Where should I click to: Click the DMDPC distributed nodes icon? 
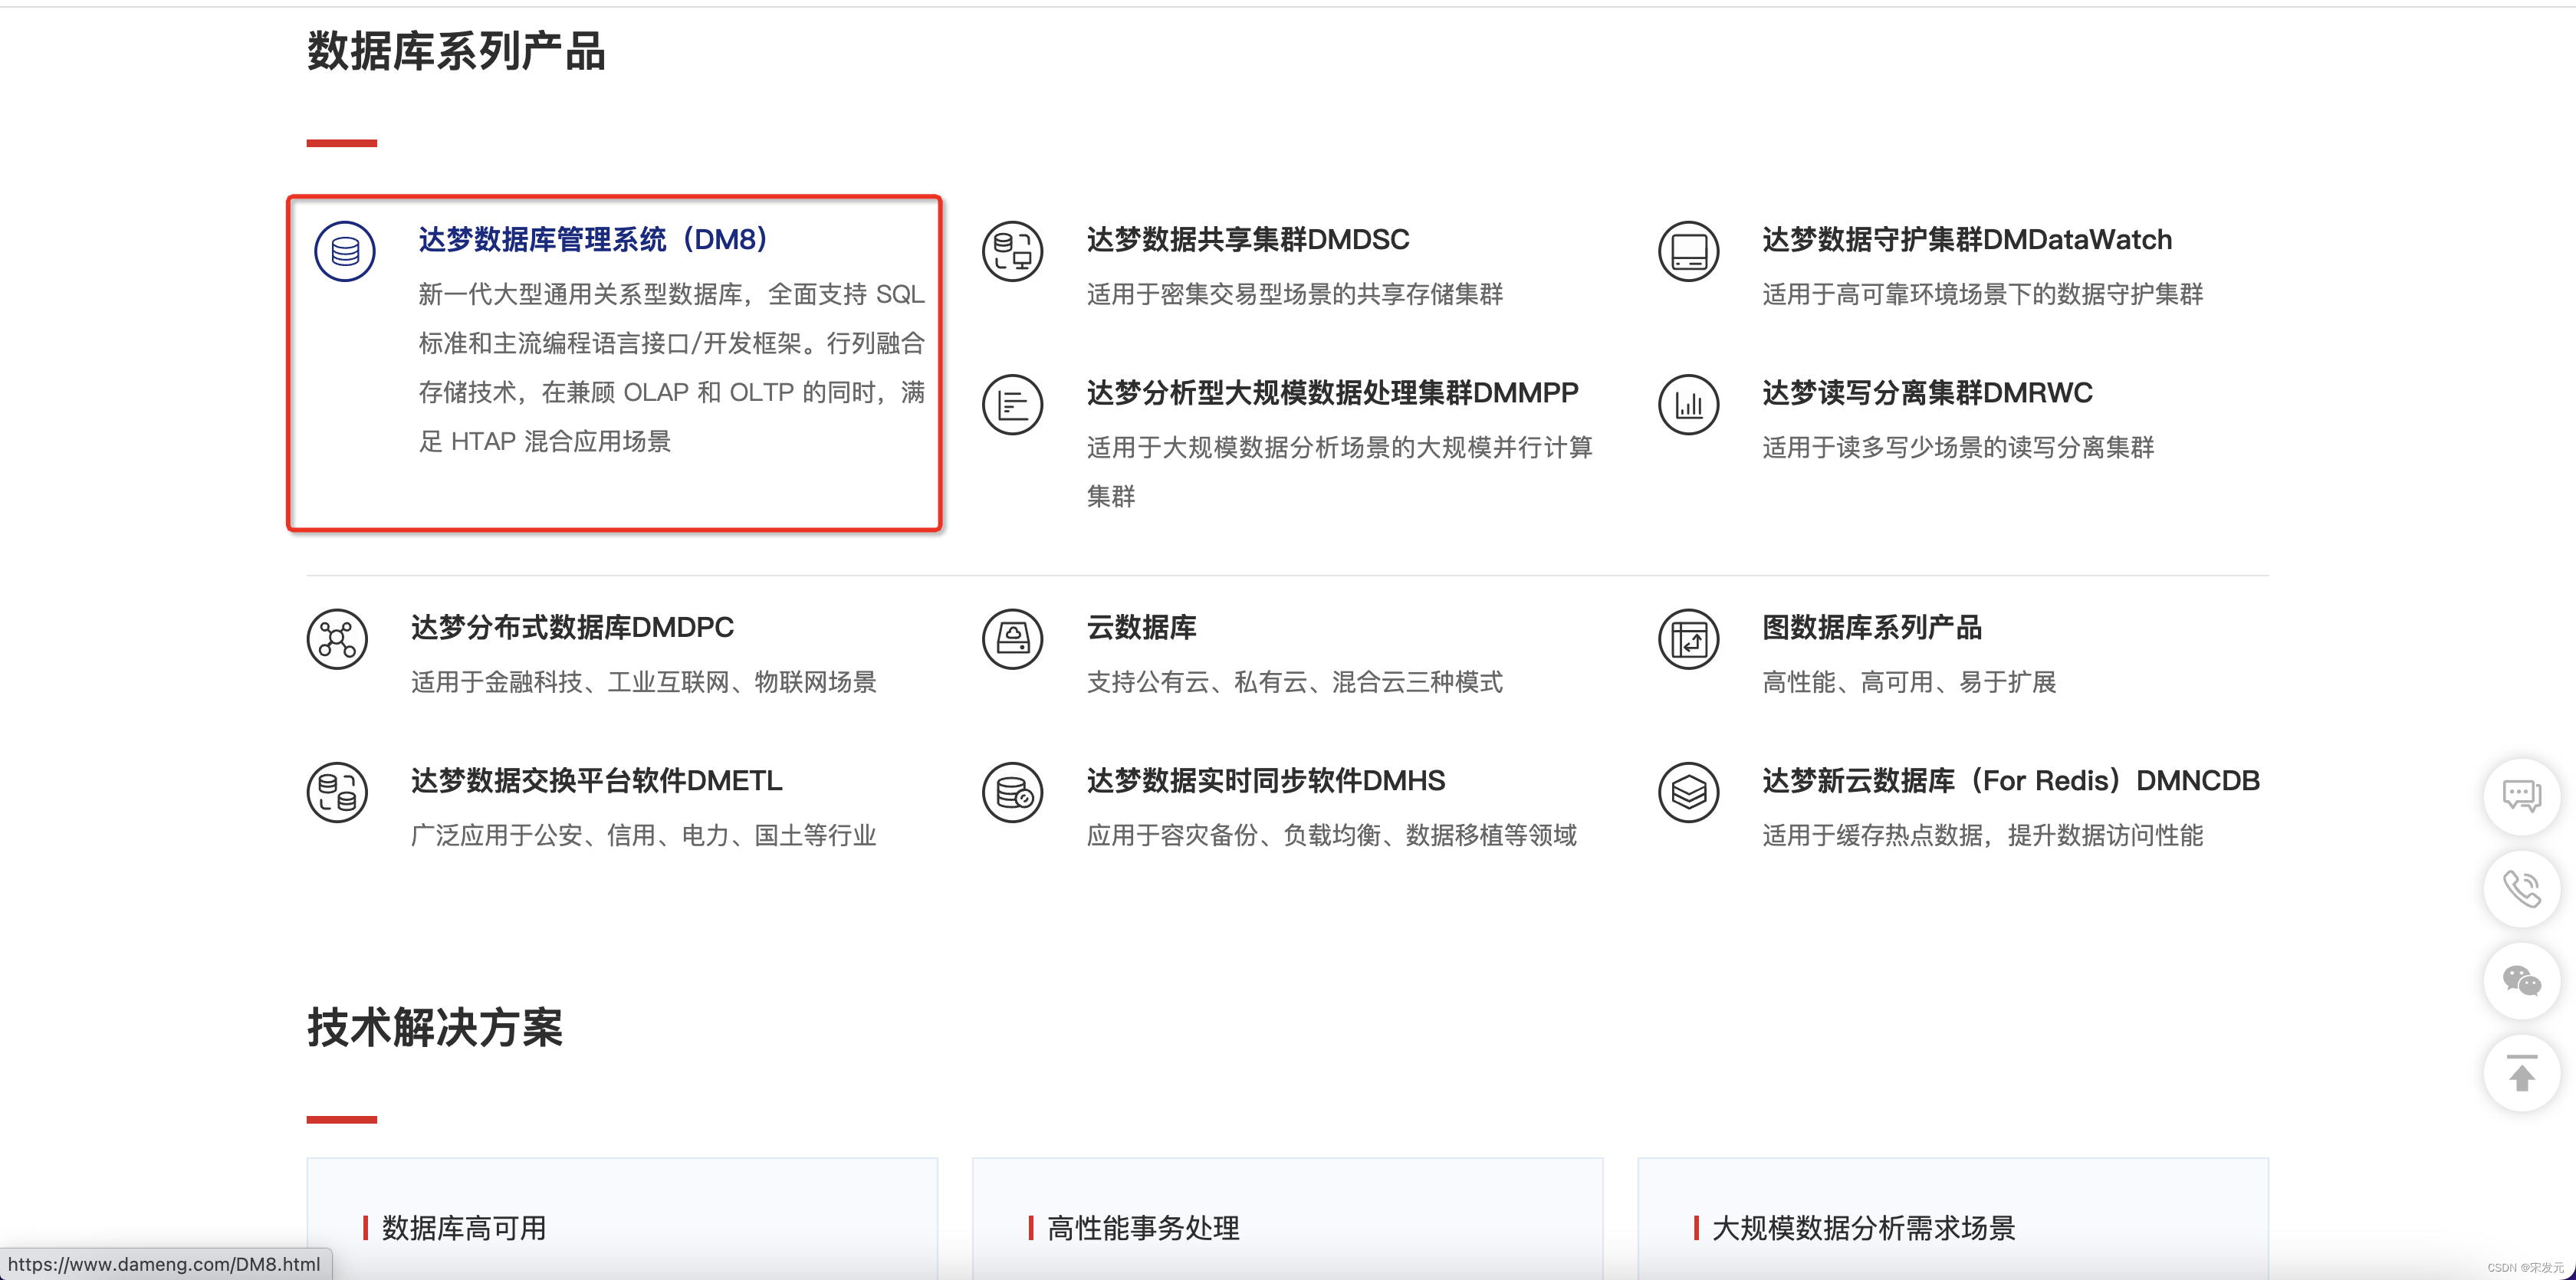pos(337,639)
